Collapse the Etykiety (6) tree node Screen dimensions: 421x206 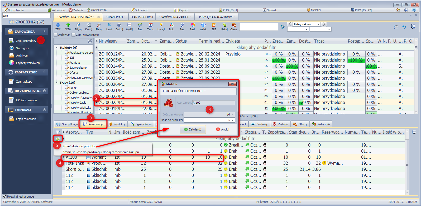pos(57,48)
